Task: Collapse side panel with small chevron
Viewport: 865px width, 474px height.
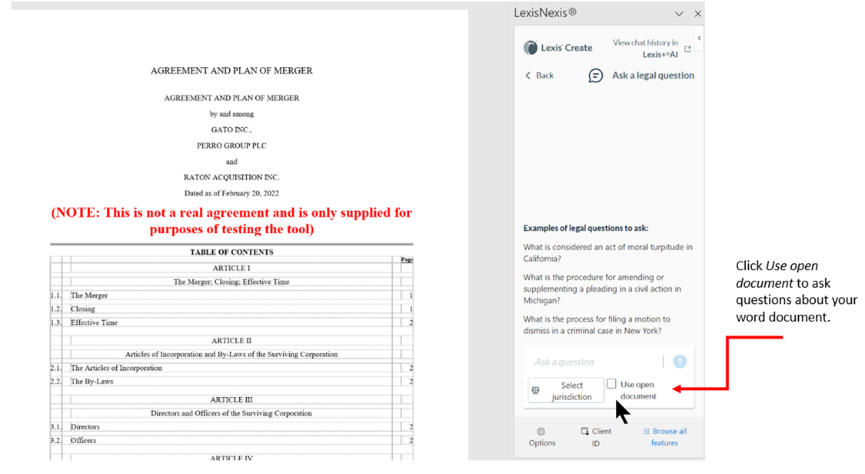Action: point(699,38)
